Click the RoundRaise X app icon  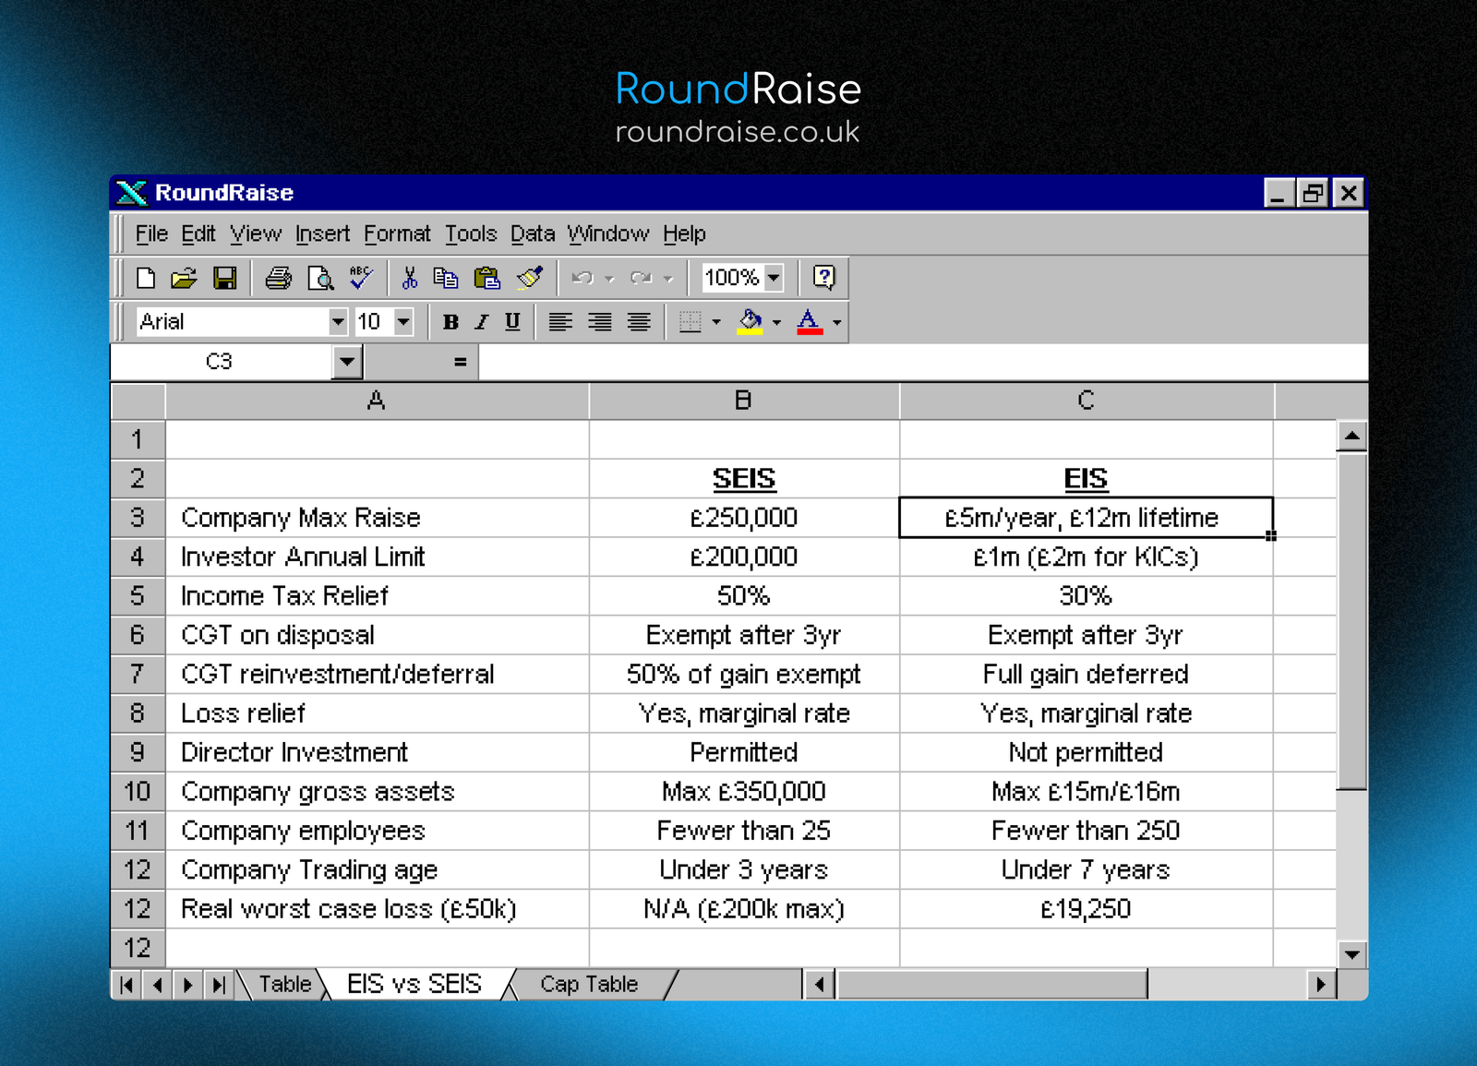[132, 193]
